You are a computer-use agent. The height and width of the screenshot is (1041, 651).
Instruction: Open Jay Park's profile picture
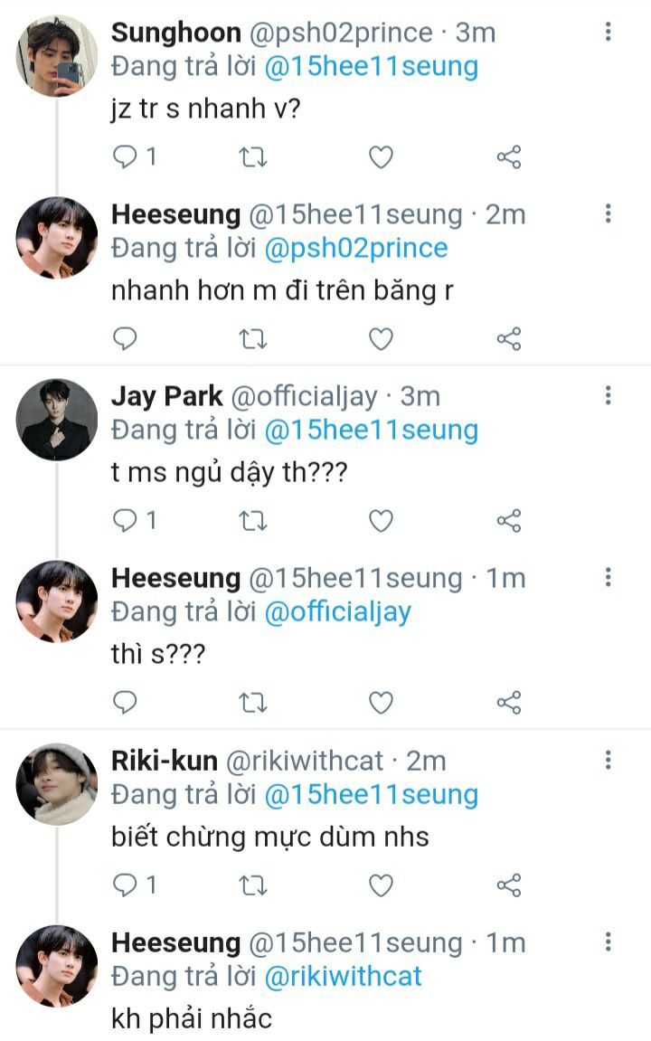pos(56,420)
